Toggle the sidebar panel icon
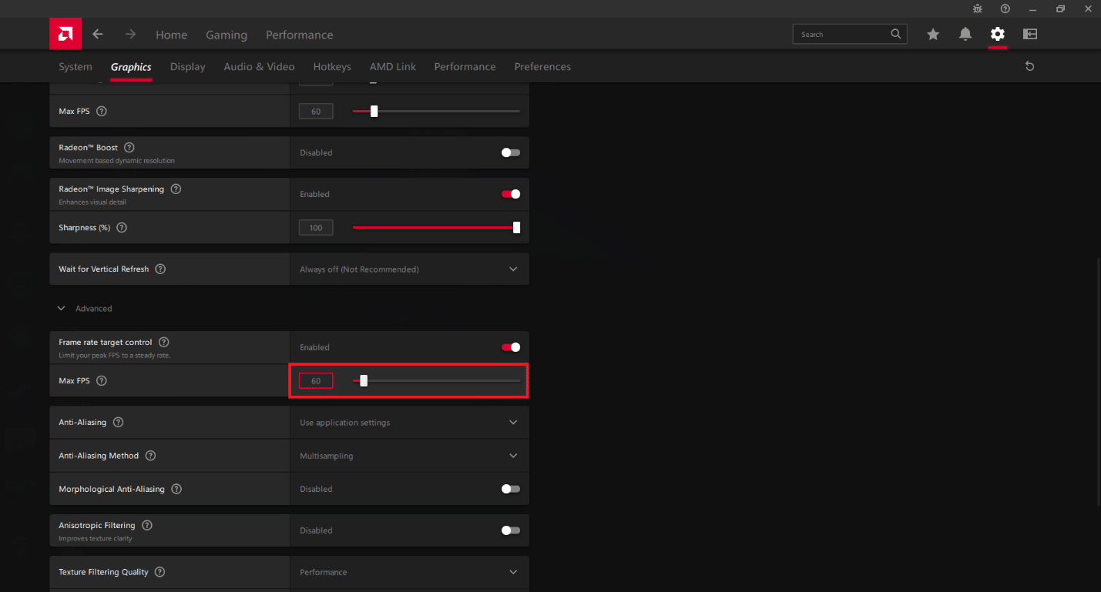The height and width of the screenshot is (592, 1101). pyautogui.click(x=1030, y=34)
